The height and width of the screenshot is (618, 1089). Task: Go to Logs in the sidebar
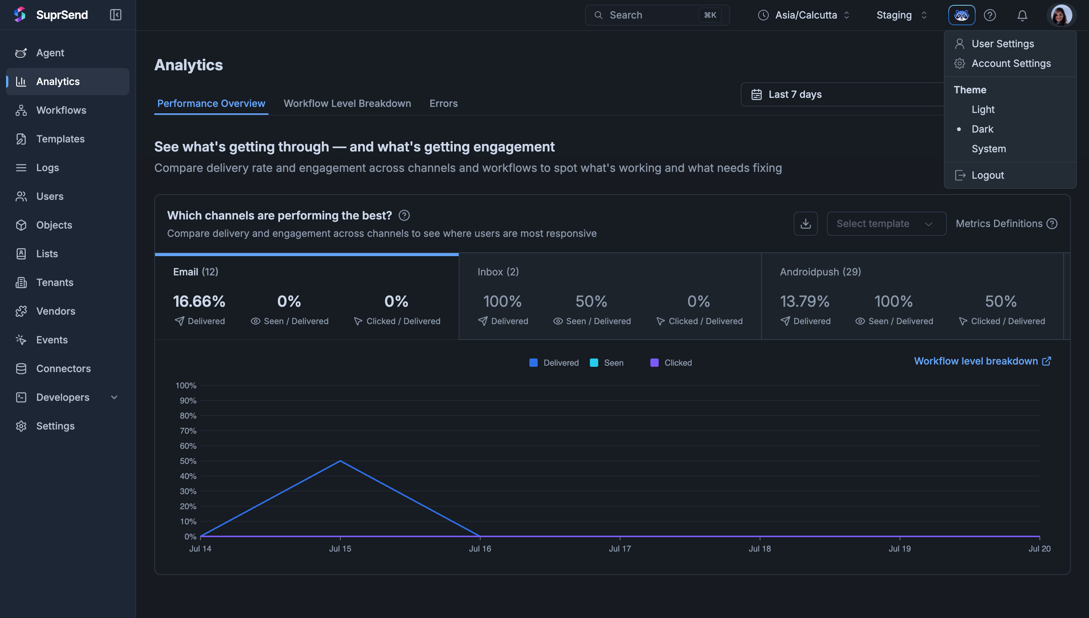pyautogui.click(x=68, y=168)
